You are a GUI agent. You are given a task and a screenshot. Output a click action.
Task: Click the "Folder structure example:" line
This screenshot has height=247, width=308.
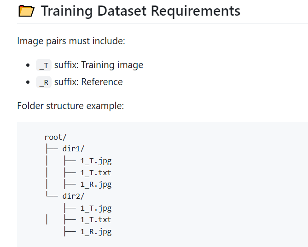click(x=70, y=106)
